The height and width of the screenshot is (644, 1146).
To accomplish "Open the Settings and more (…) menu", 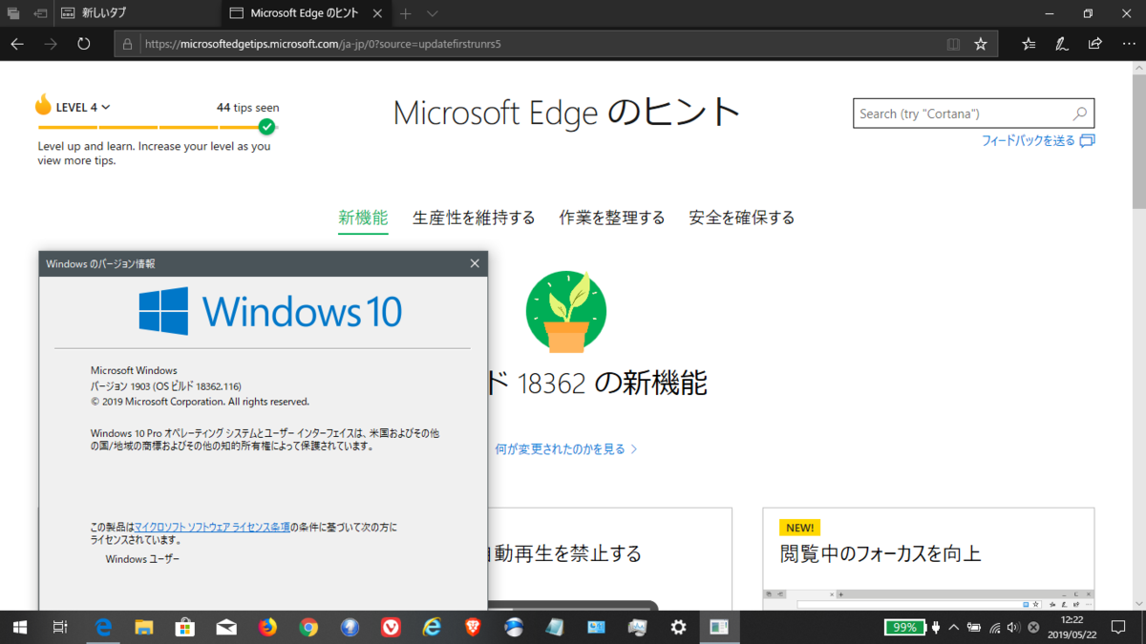I will (x=1129, y=44).
